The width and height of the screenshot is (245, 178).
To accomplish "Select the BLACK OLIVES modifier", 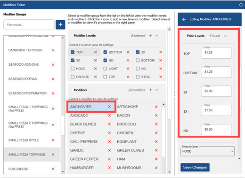I will pos(83,124).
